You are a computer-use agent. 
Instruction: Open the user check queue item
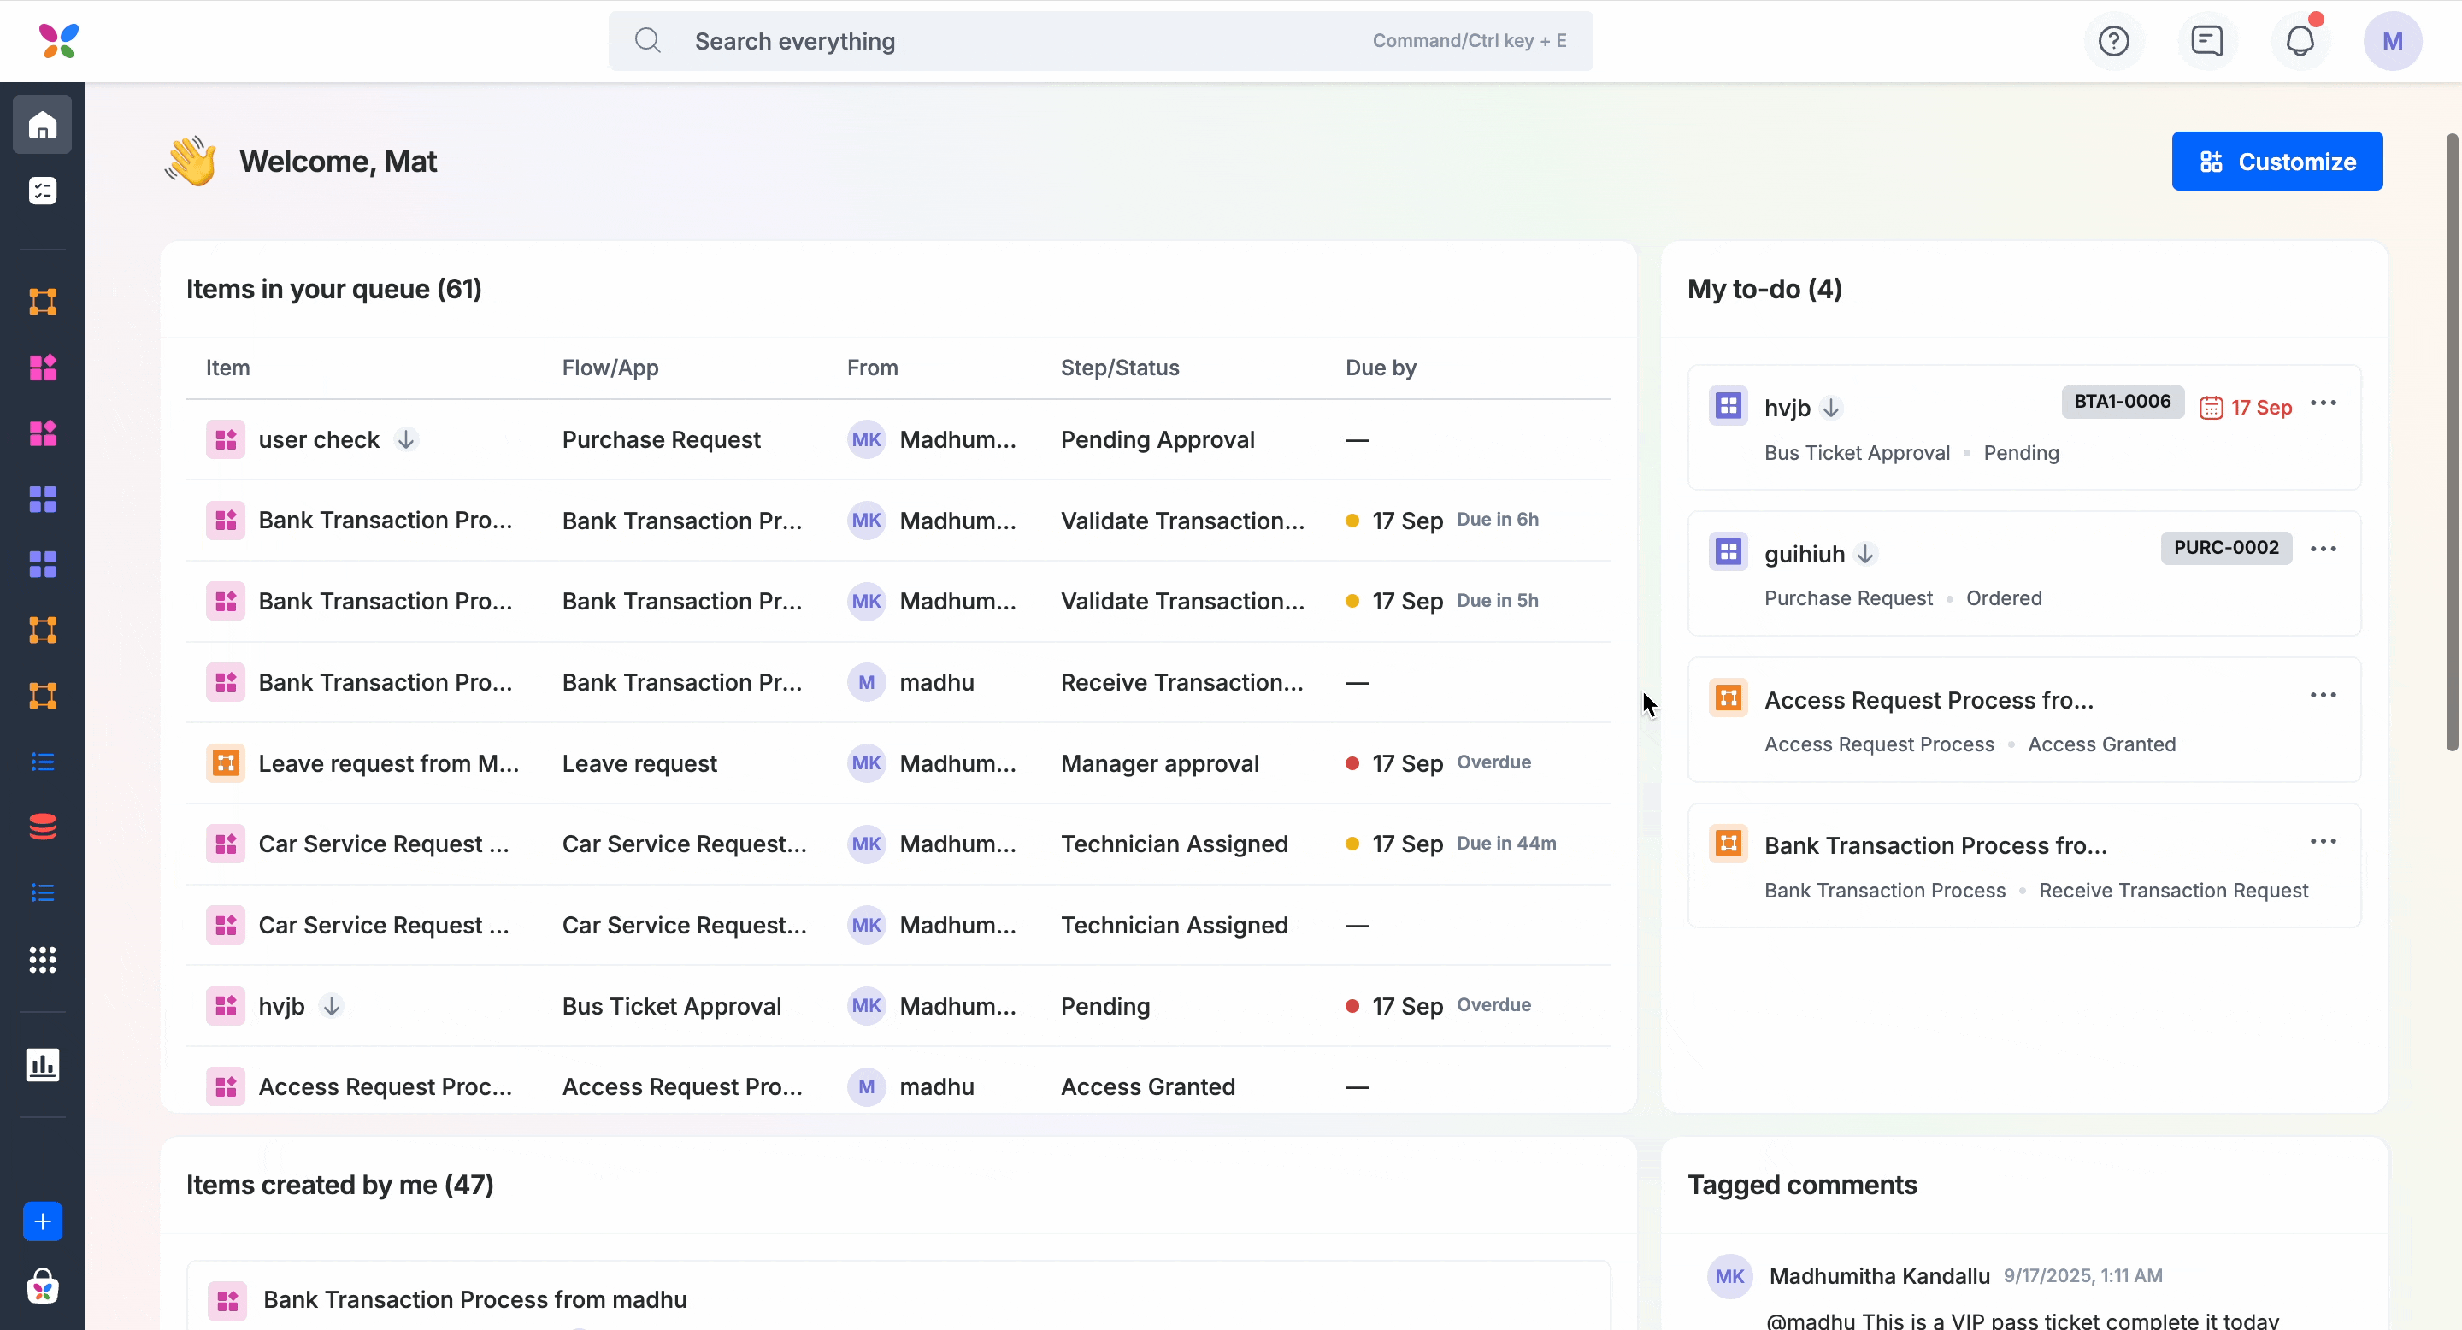tap(318, 439)
